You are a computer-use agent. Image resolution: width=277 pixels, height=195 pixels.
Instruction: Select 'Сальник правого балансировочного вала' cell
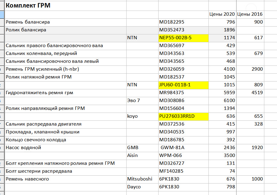click(66, 46)
